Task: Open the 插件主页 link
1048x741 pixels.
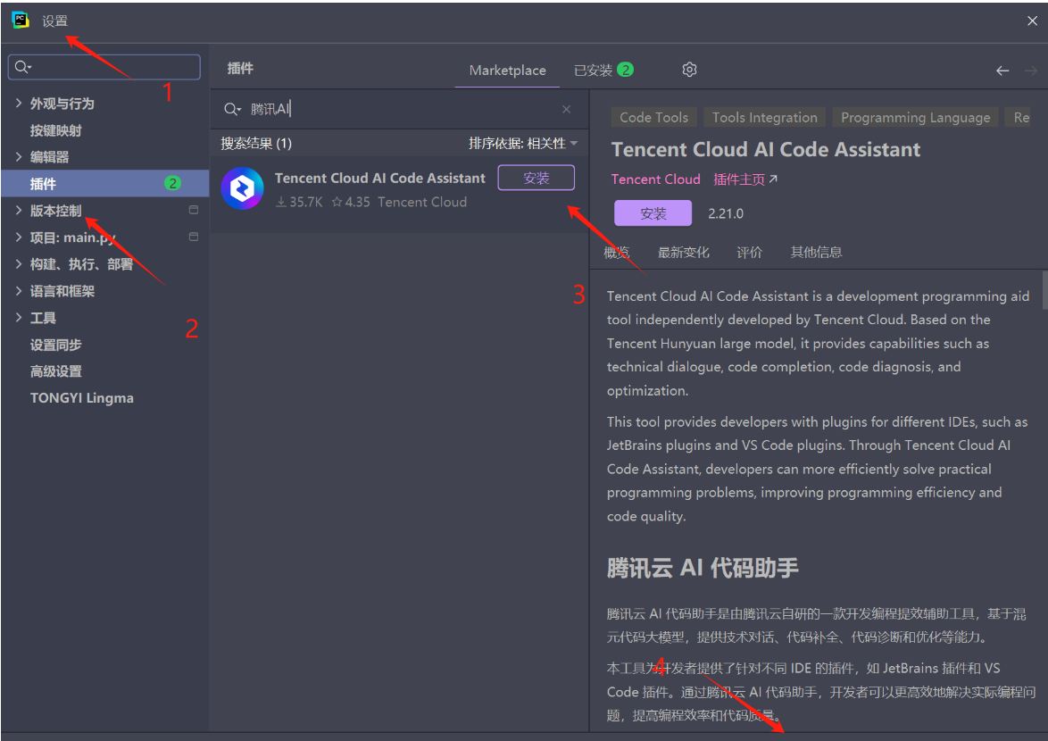Action: point(745,179)
